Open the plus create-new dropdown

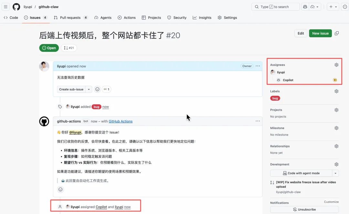tap(333, 6)
